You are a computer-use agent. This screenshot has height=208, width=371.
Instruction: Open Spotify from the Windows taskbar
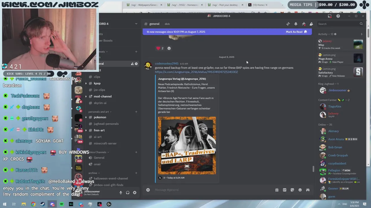[x=62, y=204]
